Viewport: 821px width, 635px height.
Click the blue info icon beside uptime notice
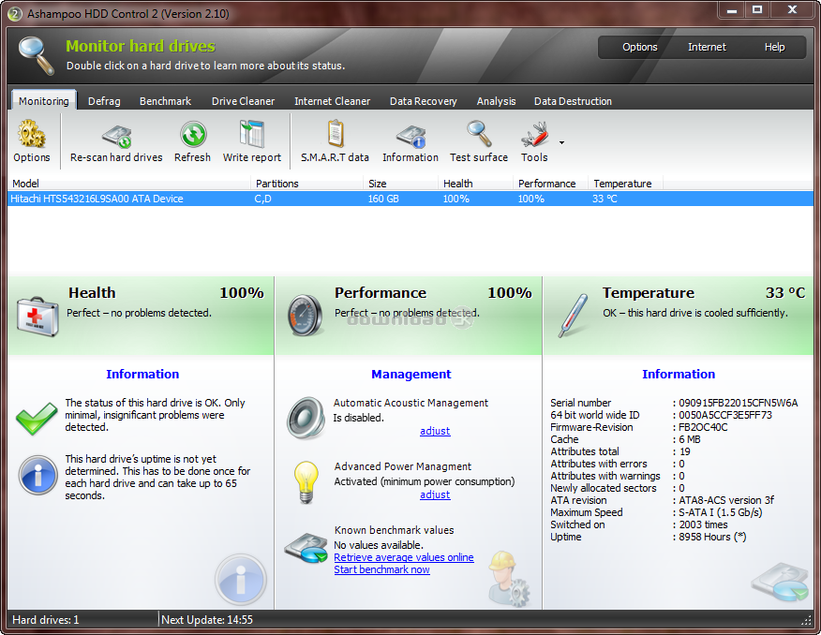pos(37,475)
